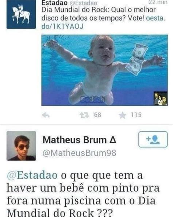Click the 22 min timestamp
This screenshot has width=173, height=217.
(158, 2)
